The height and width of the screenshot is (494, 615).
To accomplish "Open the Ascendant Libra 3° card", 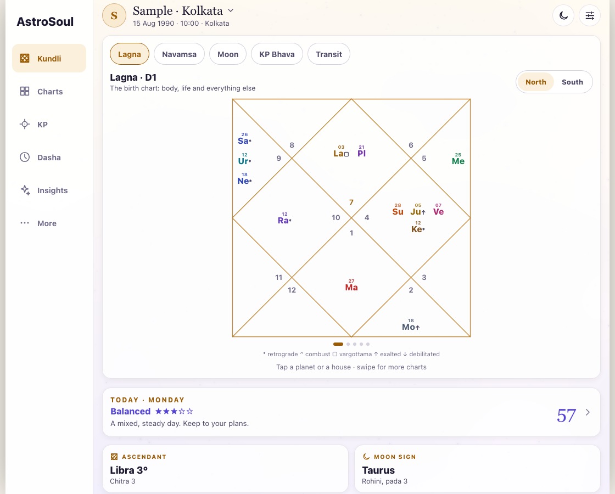I will click(225, 469).
